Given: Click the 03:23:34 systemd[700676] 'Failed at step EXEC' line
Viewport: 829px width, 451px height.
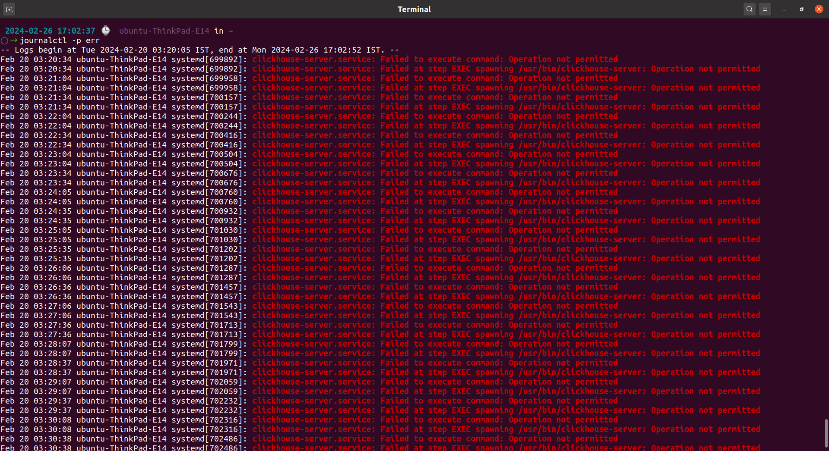Looking at the screenshot, I should click(380, 183).
